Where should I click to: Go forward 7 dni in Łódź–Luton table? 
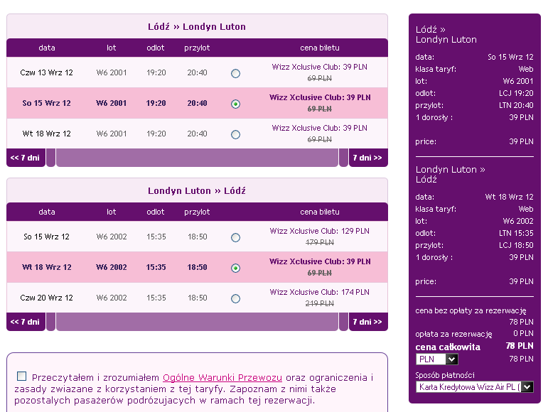coord(368,158)
